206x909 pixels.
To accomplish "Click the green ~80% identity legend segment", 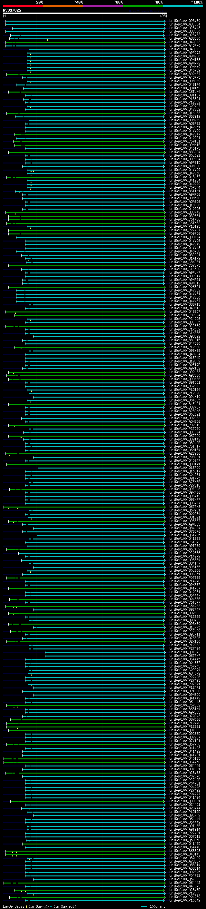I will pos(143,6).
